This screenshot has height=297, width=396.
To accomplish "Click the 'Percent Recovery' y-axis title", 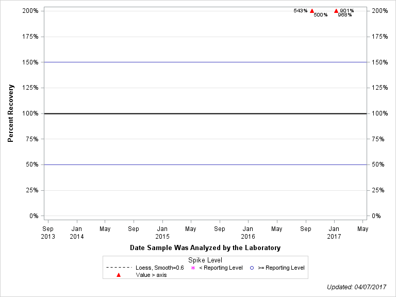I will pos(10,113).
